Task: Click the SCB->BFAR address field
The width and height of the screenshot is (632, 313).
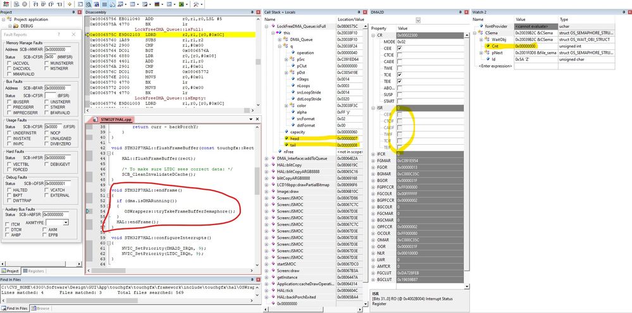Action: (58, 87)
